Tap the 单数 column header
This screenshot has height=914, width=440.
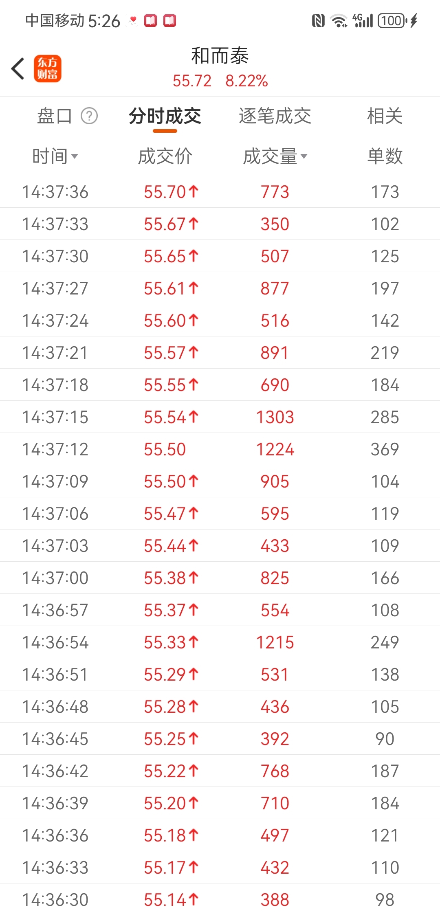pos(385,156)
